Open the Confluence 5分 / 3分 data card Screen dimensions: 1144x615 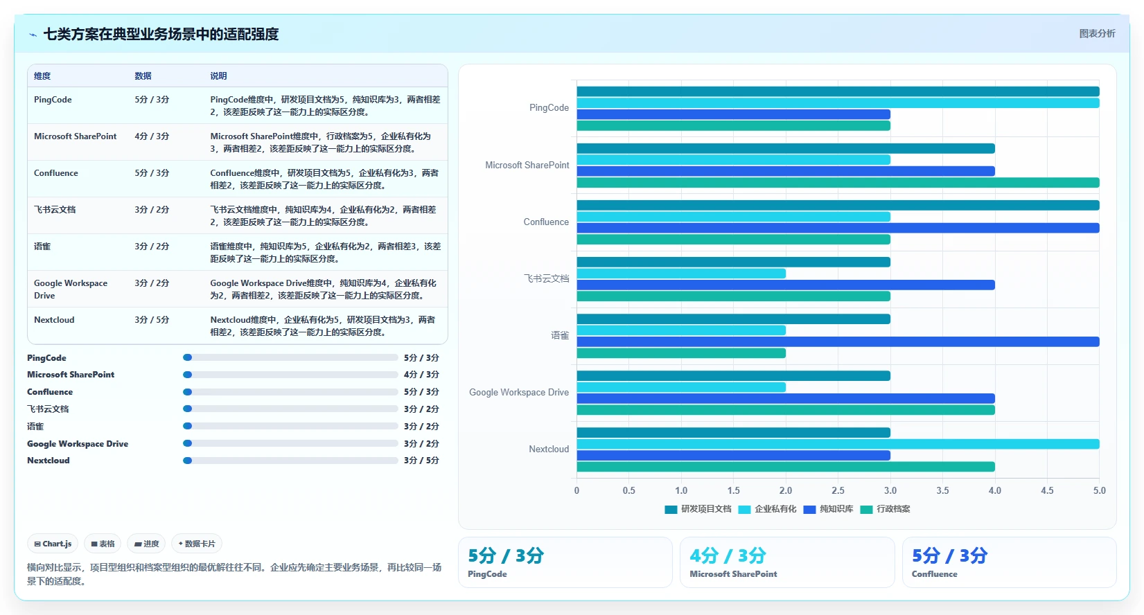pos(1010,562)
